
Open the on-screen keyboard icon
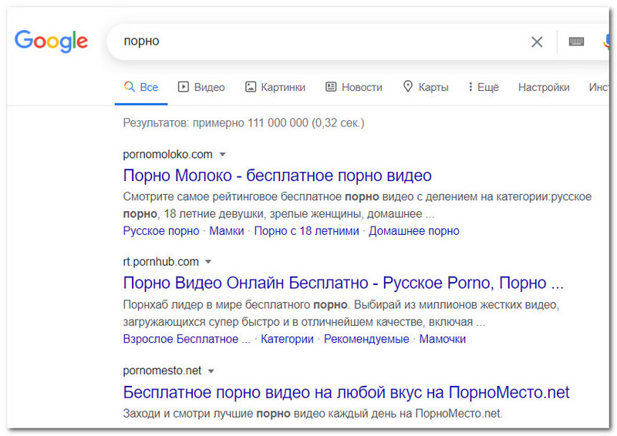pos(576,42)
